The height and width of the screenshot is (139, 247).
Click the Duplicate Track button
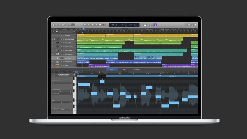57,32
